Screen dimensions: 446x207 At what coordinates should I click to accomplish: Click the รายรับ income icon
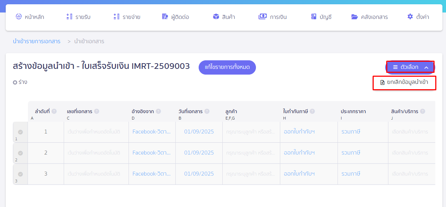click(x=69, y=16)
